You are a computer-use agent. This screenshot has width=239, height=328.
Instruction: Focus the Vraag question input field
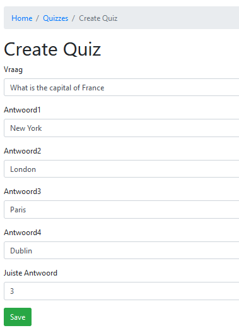coord(122,87)
